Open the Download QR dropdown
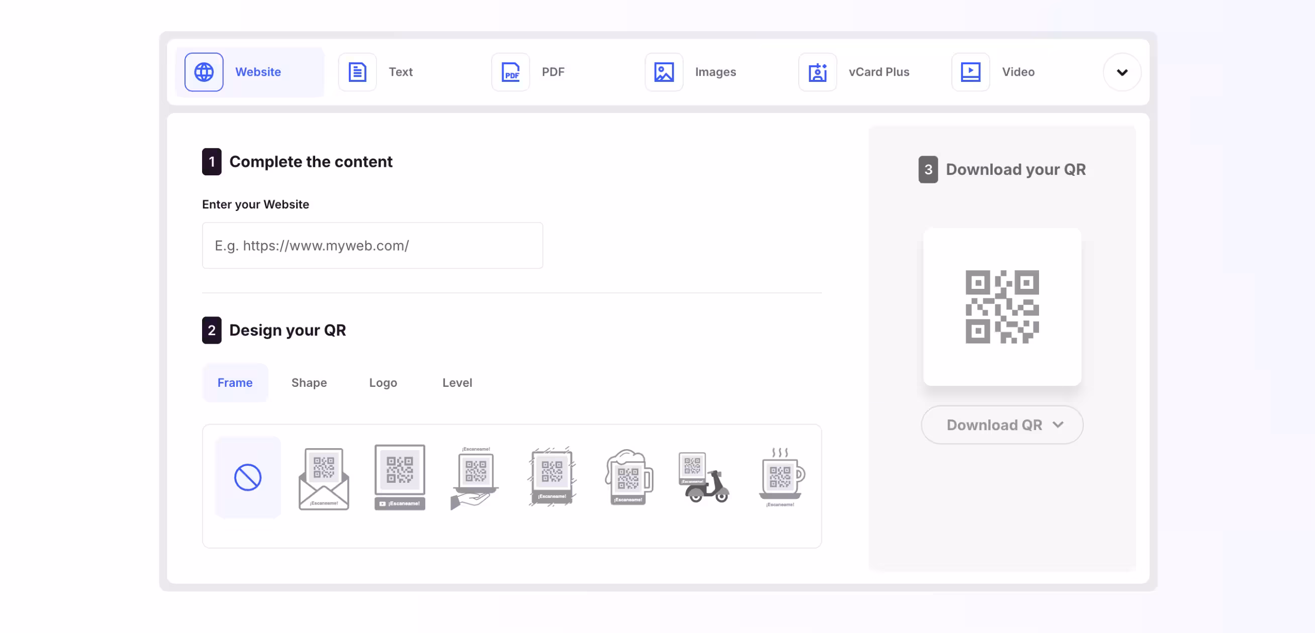Screen dimensions: 1315x633 tap(1002, 425)
